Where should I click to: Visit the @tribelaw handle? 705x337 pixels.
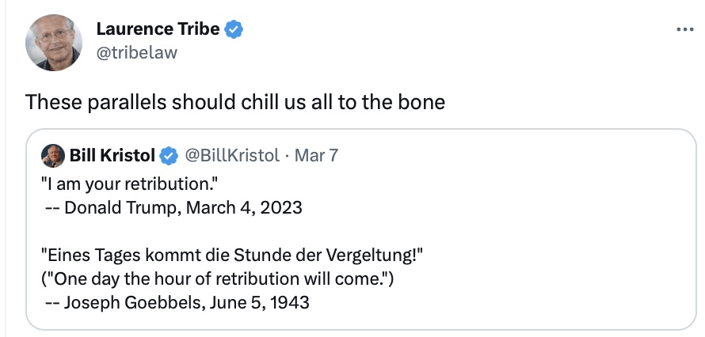(x=136, y=52)
